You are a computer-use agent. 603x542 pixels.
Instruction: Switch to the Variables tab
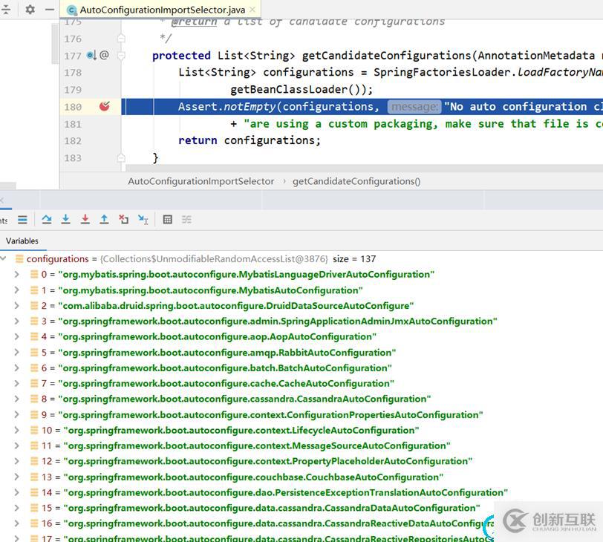22,241
